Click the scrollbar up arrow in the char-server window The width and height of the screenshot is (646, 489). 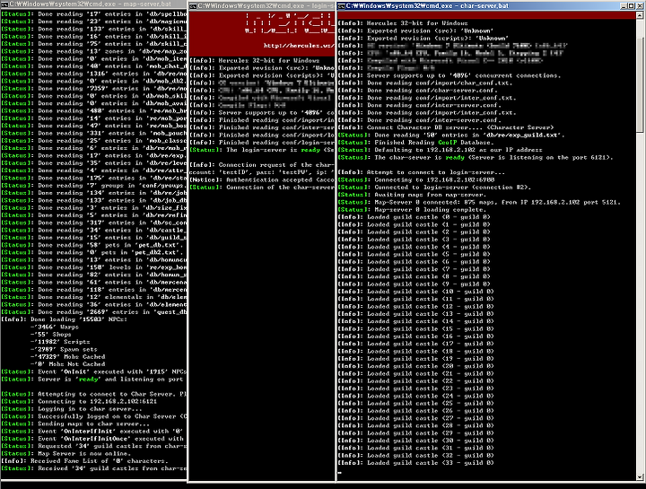[640, 15]
